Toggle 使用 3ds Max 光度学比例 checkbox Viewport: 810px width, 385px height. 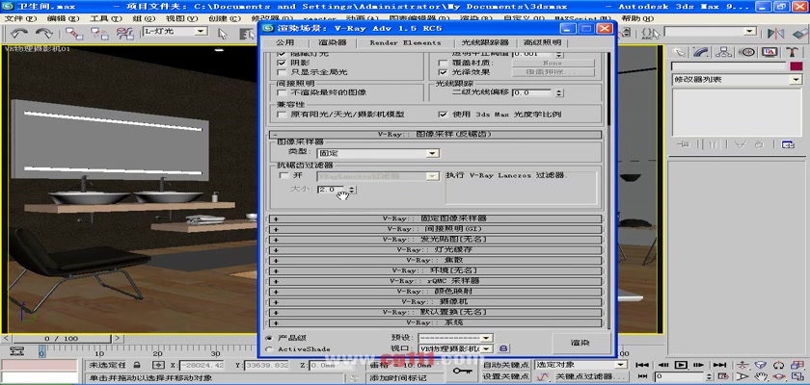443,114
